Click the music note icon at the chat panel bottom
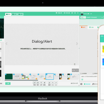The width and height of the screenshot is (104, 104). click(x=93, y=84)
